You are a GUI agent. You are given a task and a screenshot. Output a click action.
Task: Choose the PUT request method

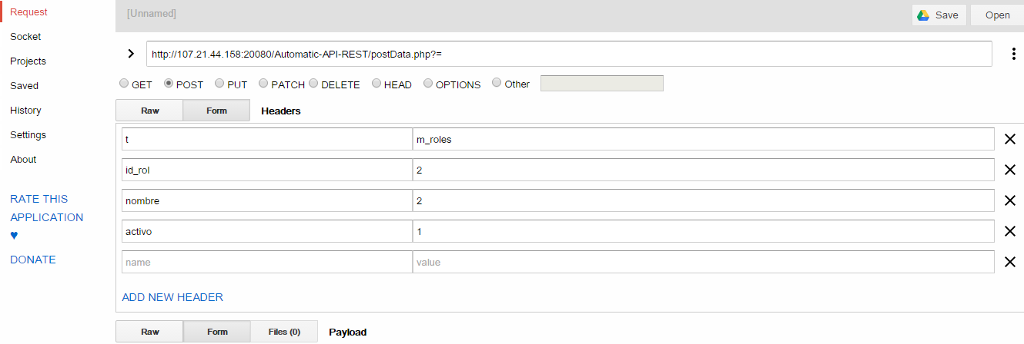[219, 84]
